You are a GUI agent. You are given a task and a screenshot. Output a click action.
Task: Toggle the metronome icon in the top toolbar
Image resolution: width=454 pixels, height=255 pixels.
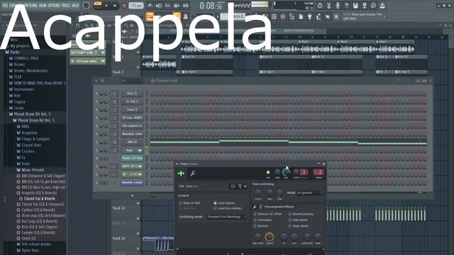pos(150,6)
